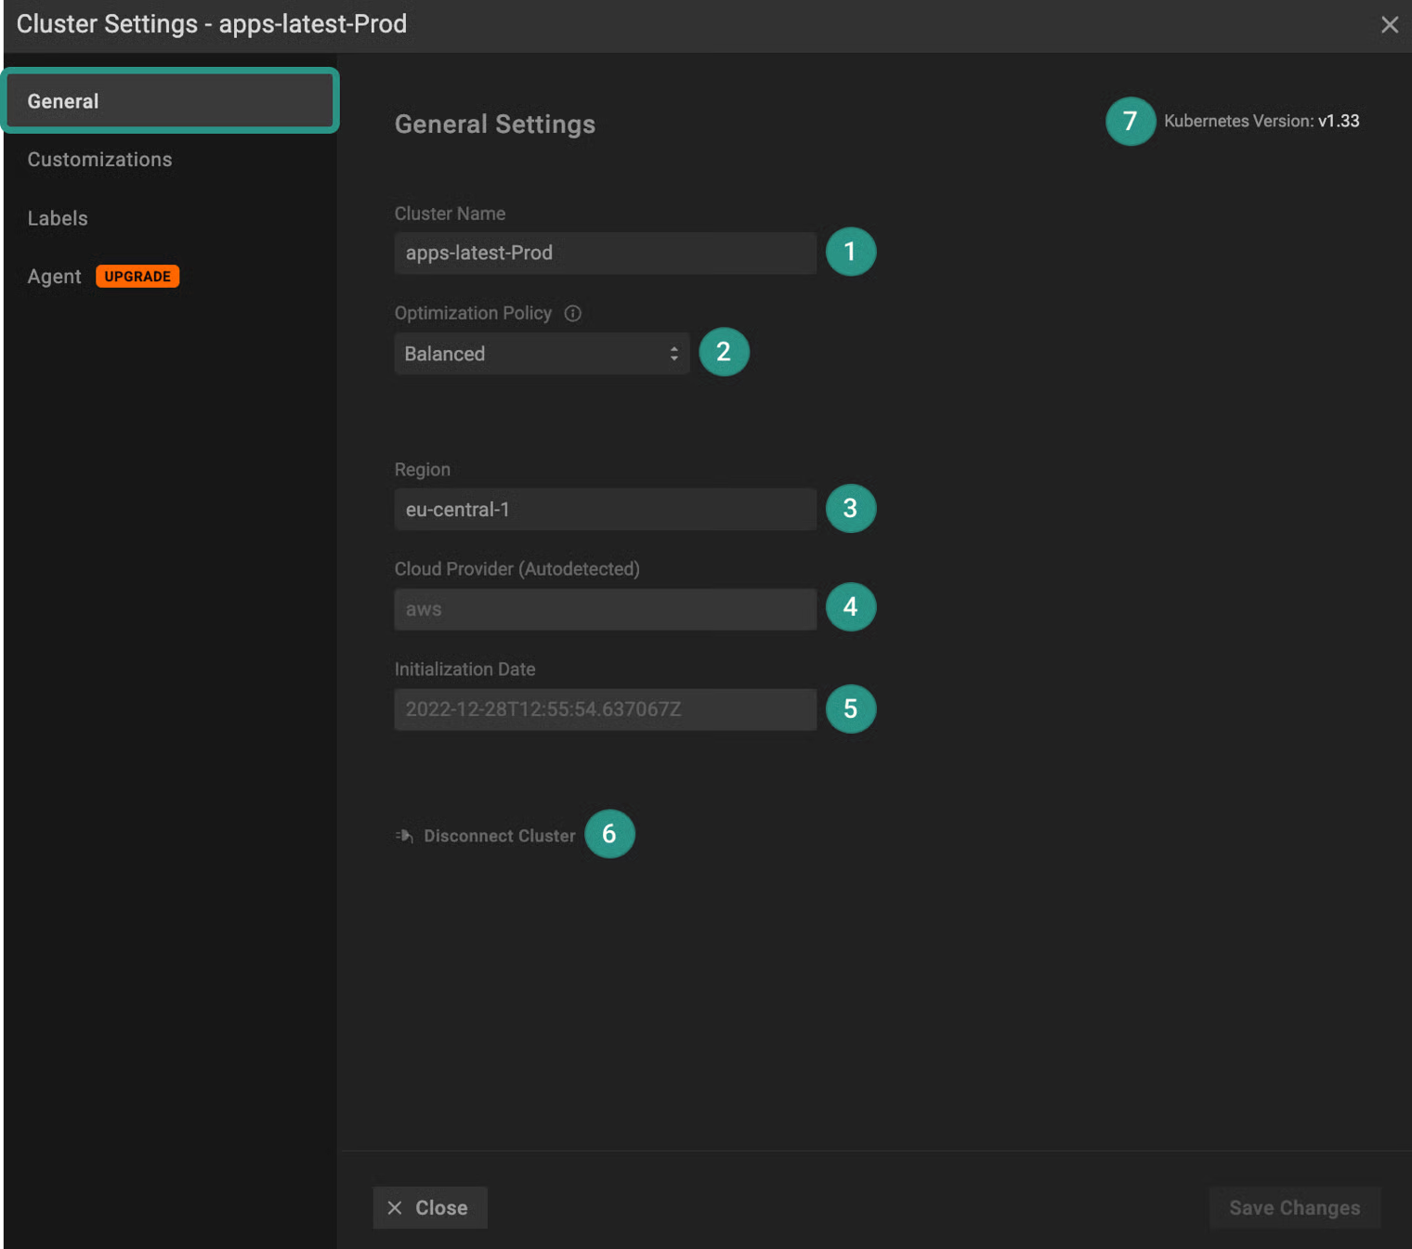
Task: Click the Initialization Date field
Action: 605,709
